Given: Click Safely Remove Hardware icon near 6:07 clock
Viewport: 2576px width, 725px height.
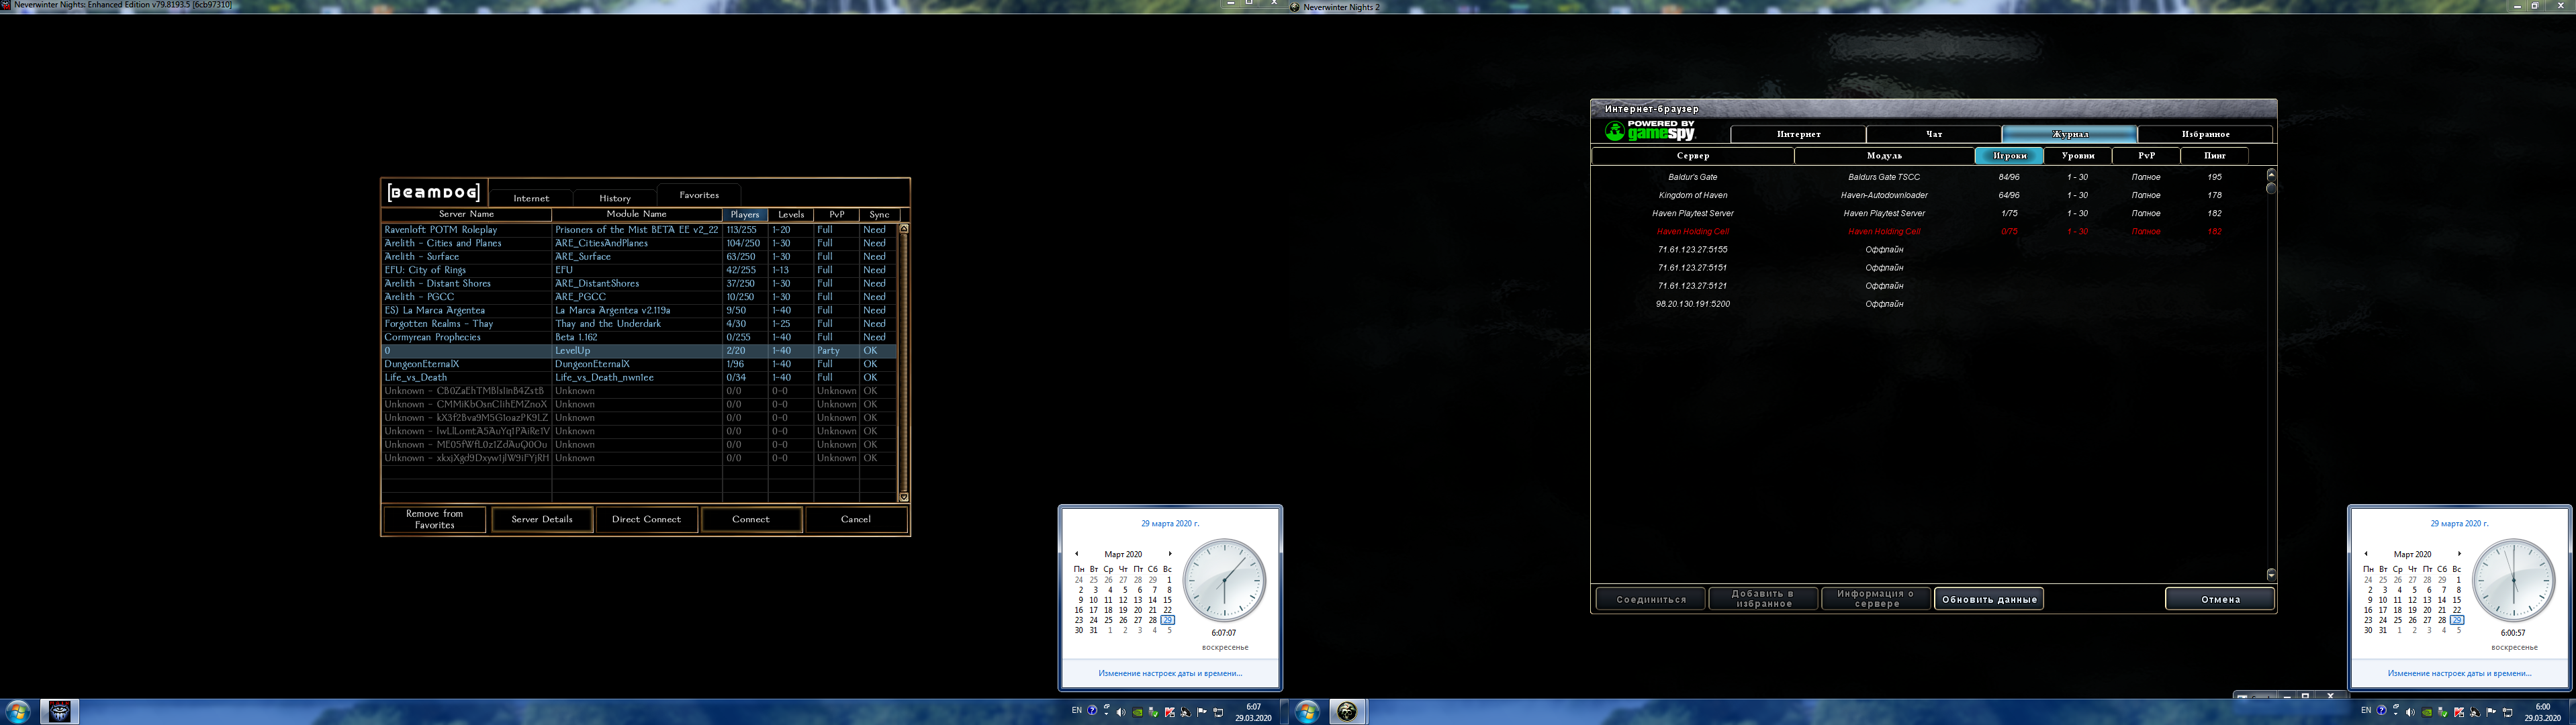Looking at the screenshot, I should click(1153, 713).
